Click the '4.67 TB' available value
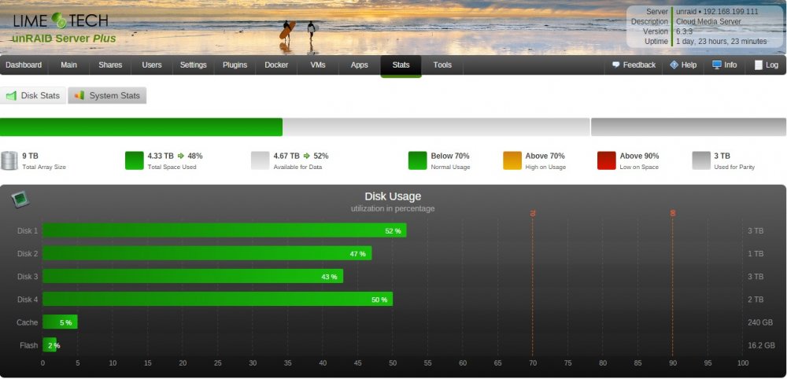The height and width of the screenshot is (379, 787). tap(286, 156)
